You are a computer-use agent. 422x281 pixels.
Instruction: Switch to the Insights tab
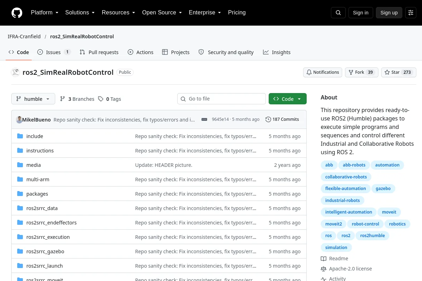277,52
